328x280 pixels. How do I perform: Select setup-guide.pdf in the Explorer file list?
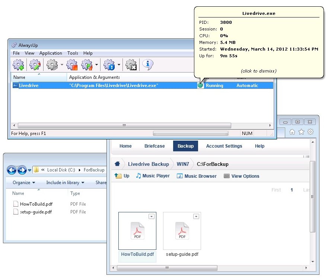coord(36,212)
